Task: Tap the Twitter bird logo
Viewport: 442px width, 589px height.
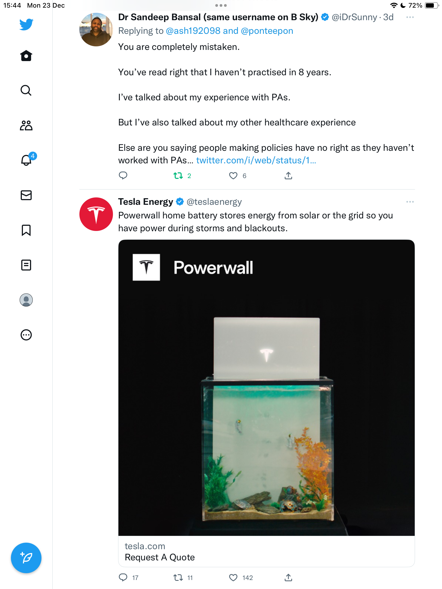Action: [26, 24]
